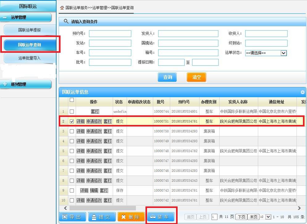The width and height of the screenshot is (307, 224).
Task: Uncheck the checkbox for row 2
Action: click(x=72, y=122)
